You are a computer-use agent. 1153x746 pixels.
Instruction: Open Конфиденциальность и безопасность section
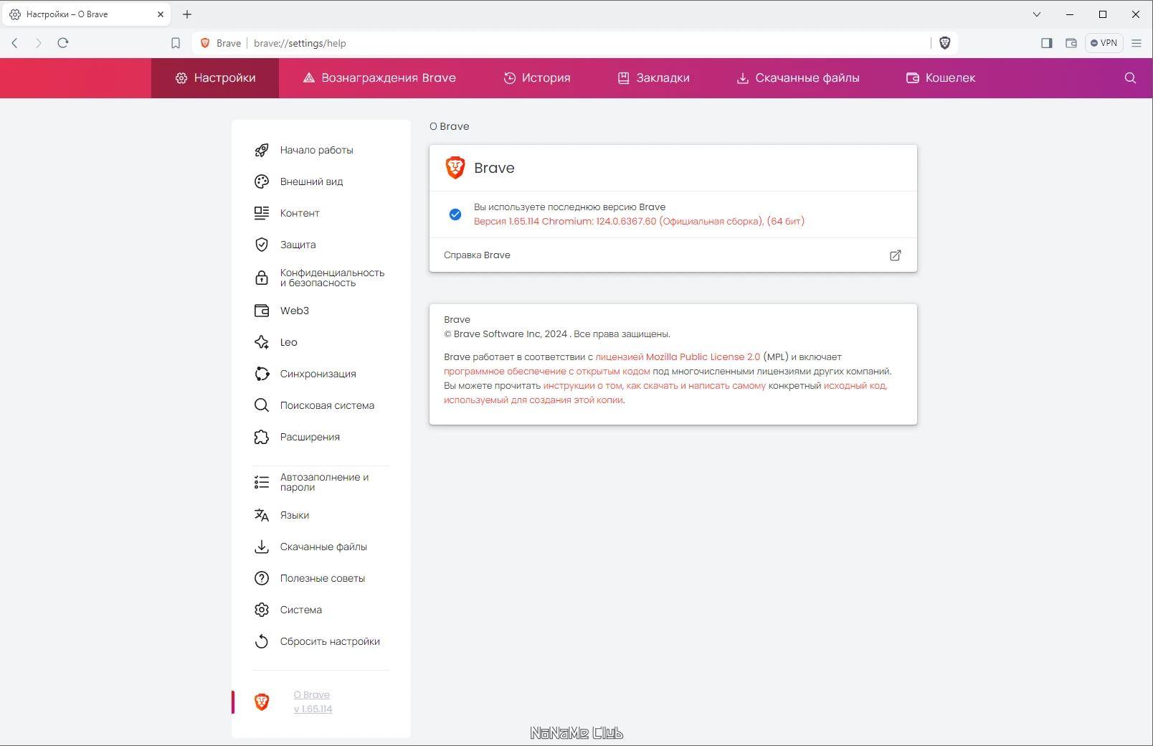tap(332, 278)
